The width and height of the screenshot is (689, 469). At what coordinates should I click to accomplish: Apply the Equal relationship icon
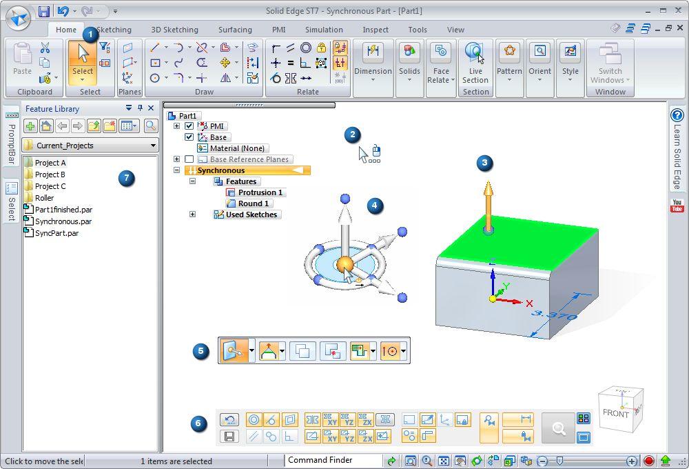(x=291, y=63)
